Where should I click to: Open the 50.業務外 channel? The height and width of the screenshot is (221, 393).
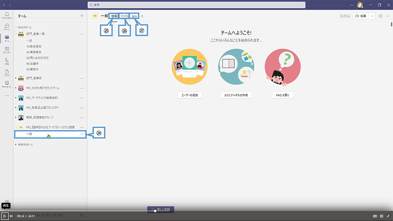(32, 69)
